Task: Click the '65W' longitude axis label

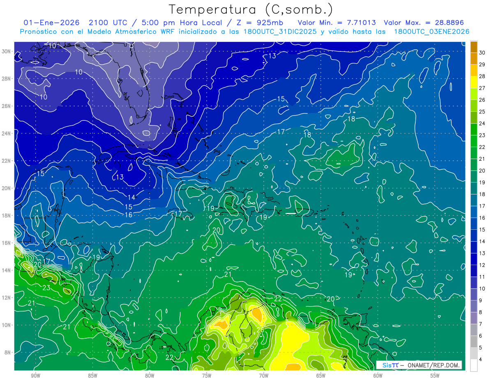Action: [321, 376]
